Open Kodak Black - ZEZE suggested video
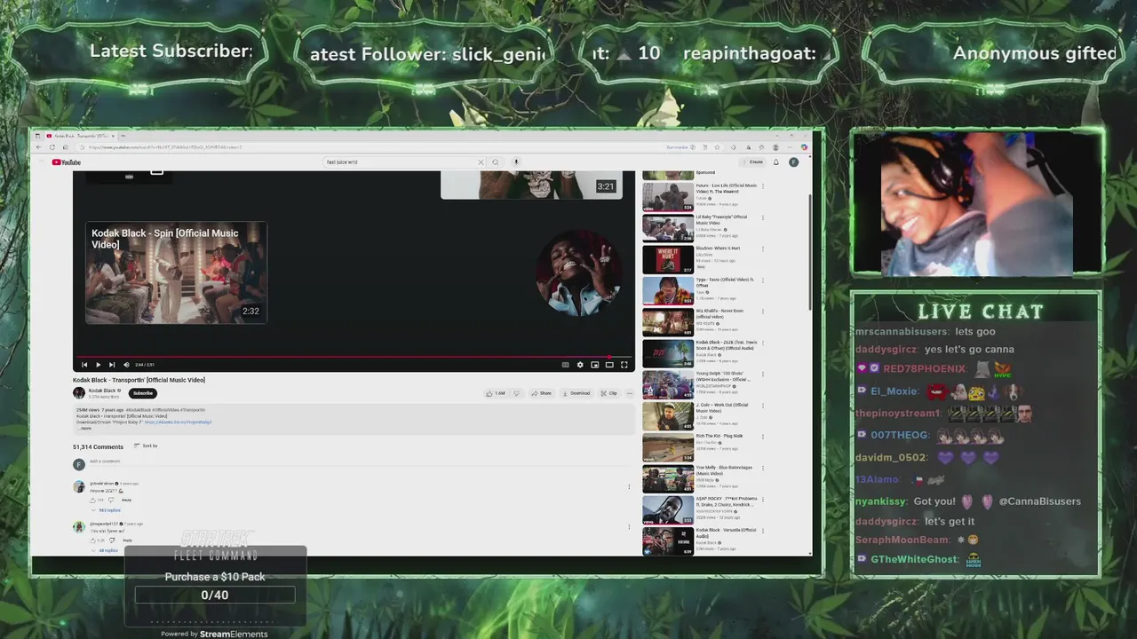This screenshot has width=1137, height=639. click(x=701, y=353)
